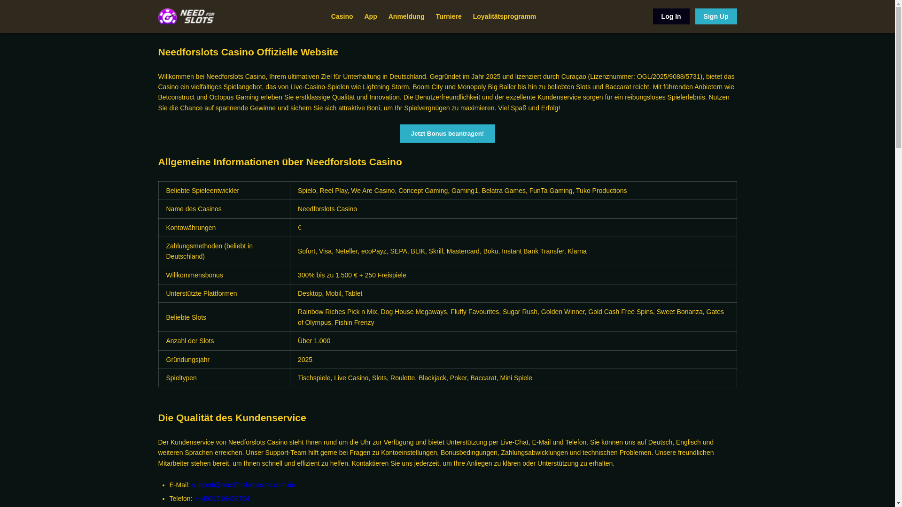The height and width of the screenshot is (507, 902).
Task: Open the Casino menu item
Action: [342, 16]
